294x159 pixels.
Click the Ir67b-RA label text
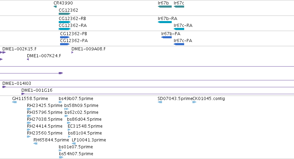click(168, 19)
